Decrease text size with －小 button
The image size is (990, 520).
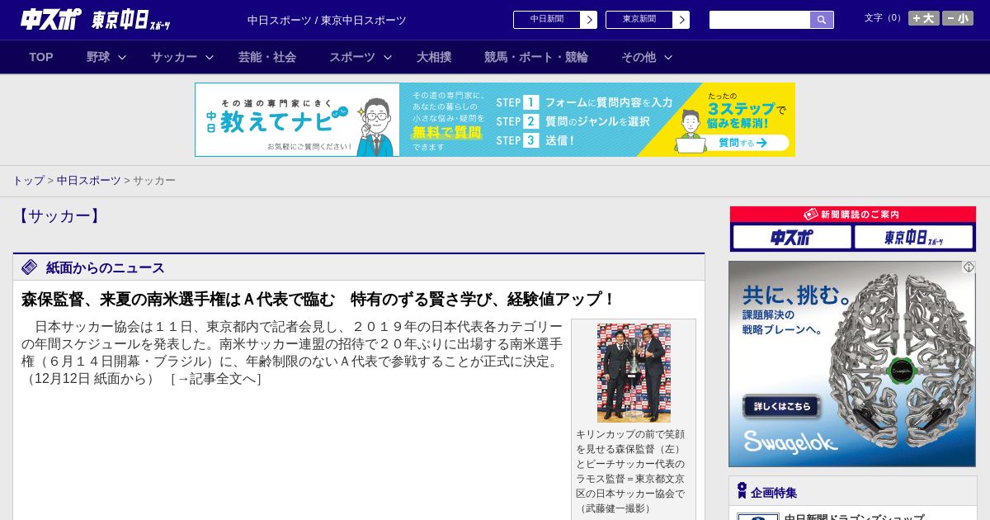958,18
